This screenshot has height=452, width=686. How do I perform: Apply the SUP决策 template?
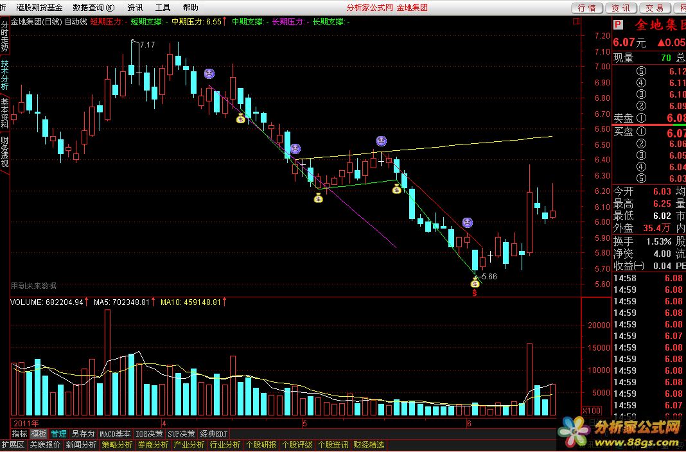pyautogui.click(x=181, y=433)
